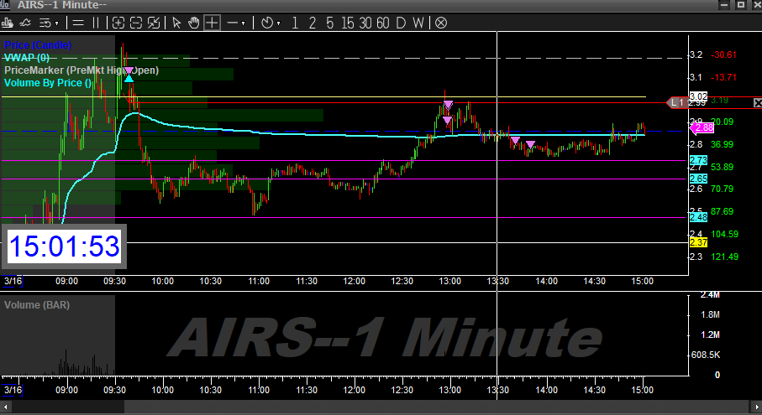Click the red -30.61 value
Viewport: 762px width, 415px height.
click(723, 54)
